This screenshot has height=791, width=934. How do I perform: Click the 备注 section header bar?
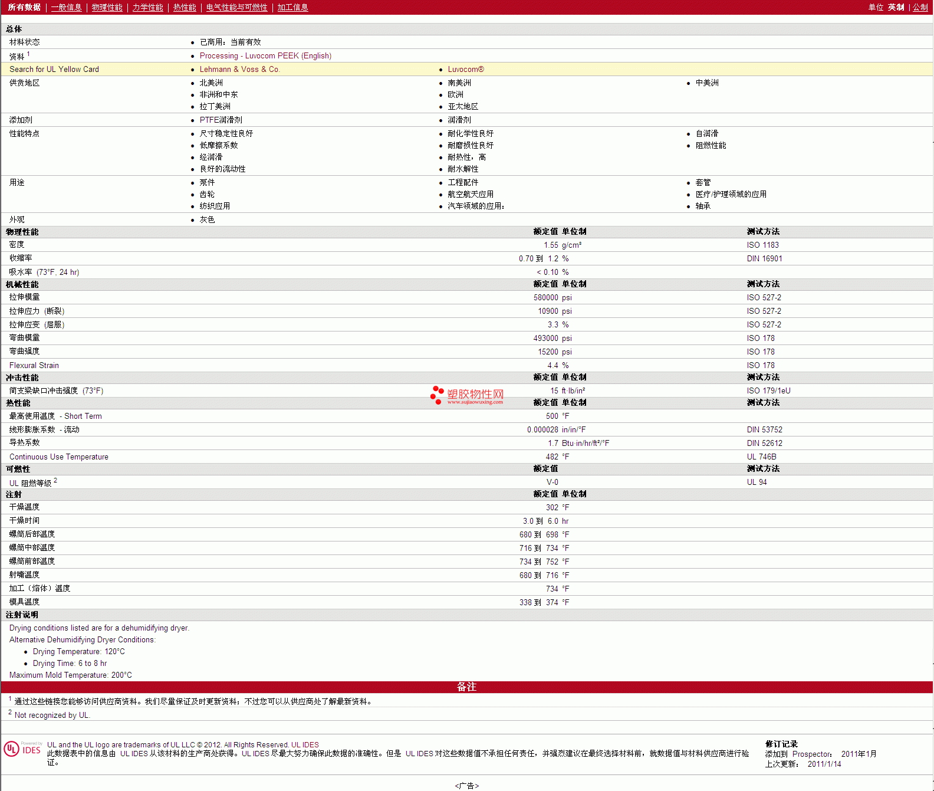click(x=467, y=687)
